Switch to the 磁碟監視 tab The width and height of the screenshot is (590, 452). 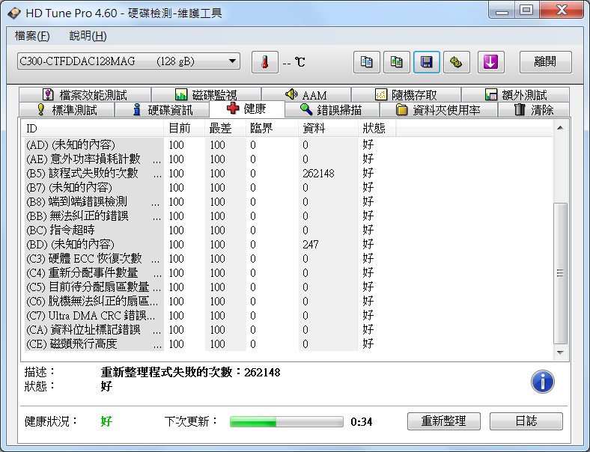206,94
